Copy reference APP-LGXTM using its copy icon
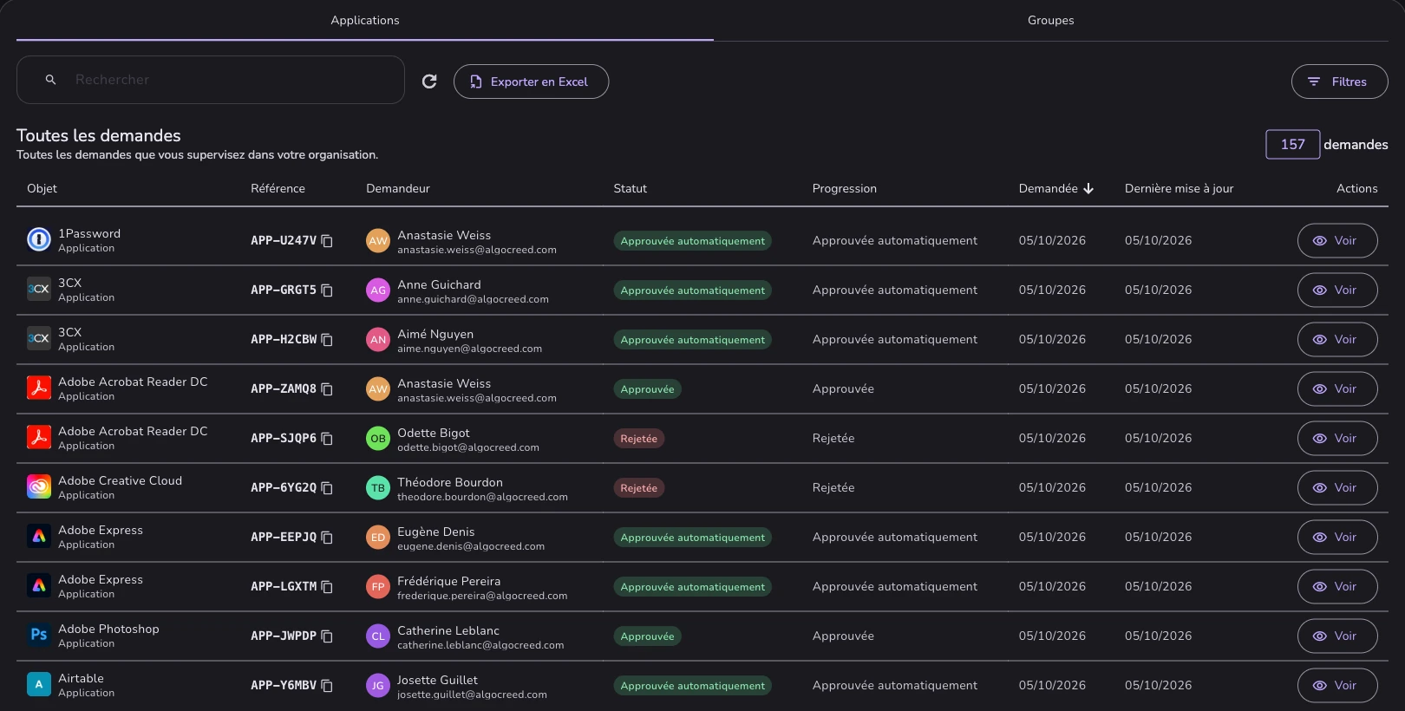 click(327, 587)
